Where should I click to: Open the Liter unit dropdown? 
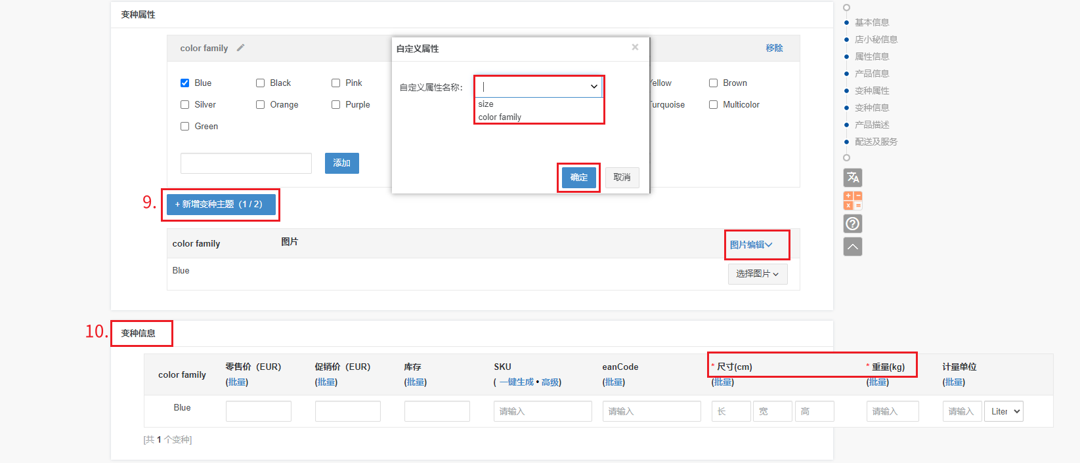(x=1003, y=411)
